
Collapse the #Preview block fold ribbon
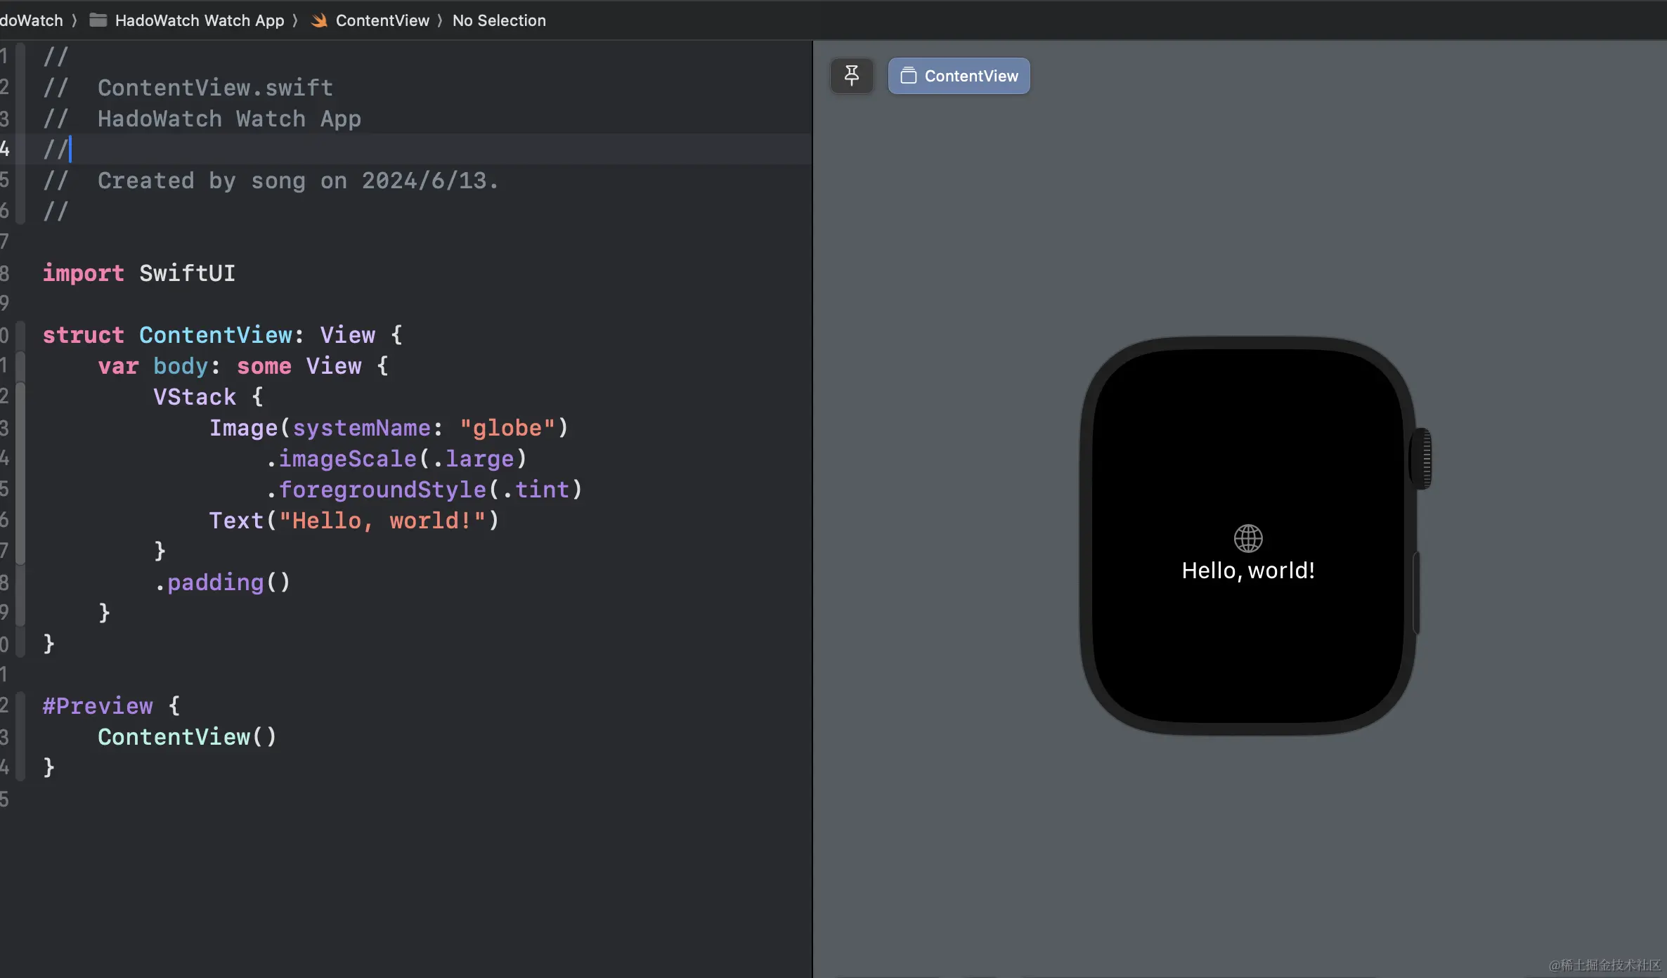click(x=20, y=736)
